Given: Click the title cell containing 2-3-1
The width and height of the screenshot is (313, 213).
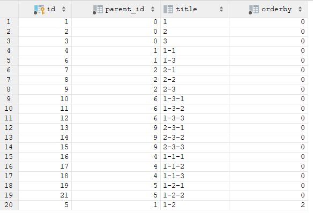Looking at the screenshot, I should [x=195, y=128].
